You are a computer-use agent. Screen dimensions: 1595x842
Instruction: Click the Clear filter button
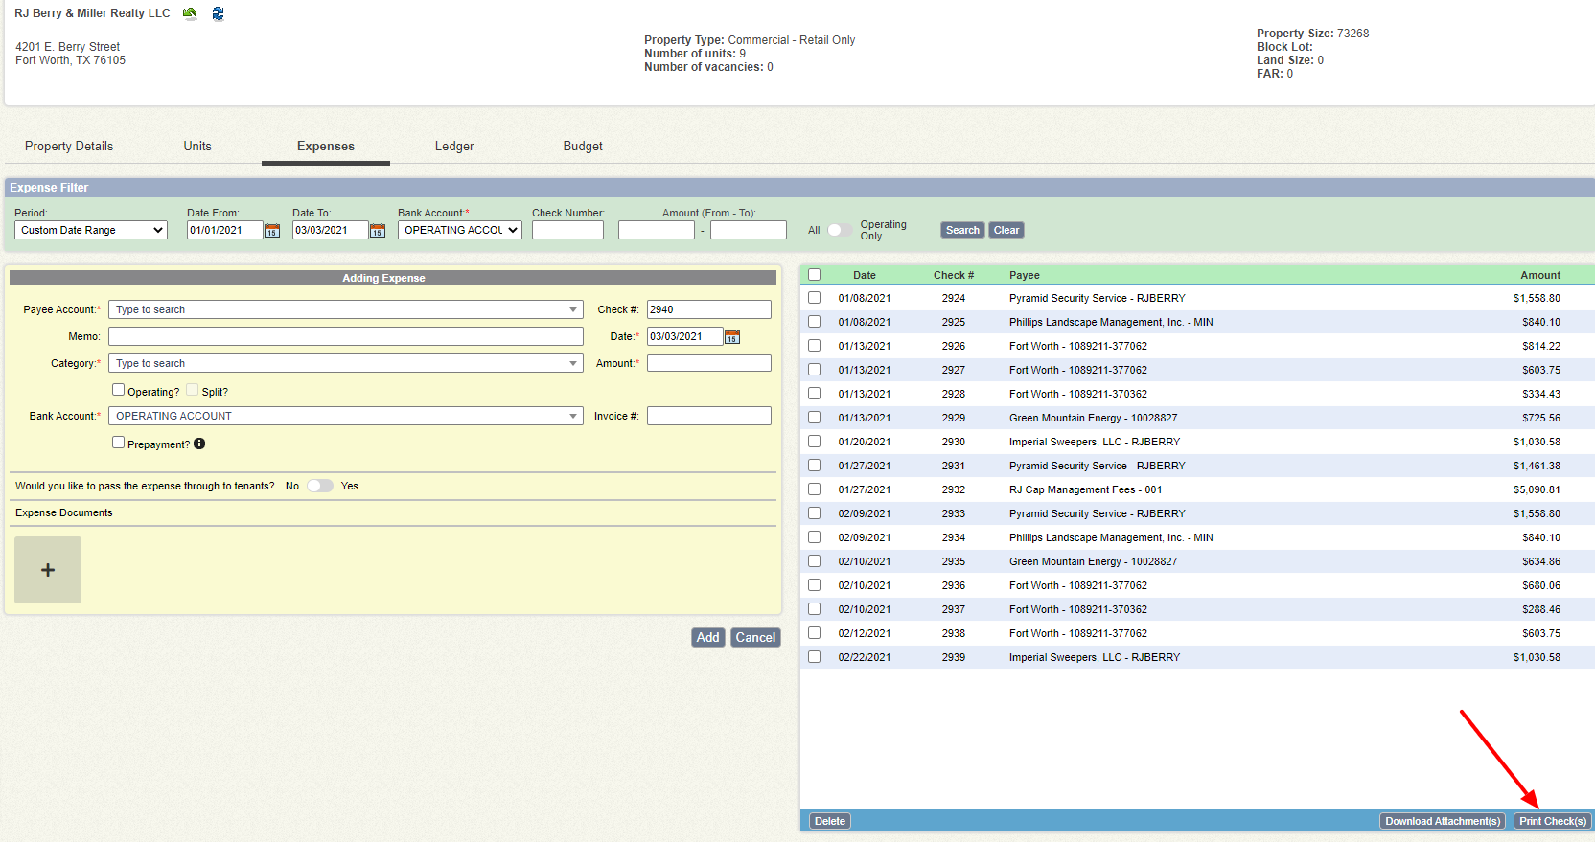point(1006,230)
